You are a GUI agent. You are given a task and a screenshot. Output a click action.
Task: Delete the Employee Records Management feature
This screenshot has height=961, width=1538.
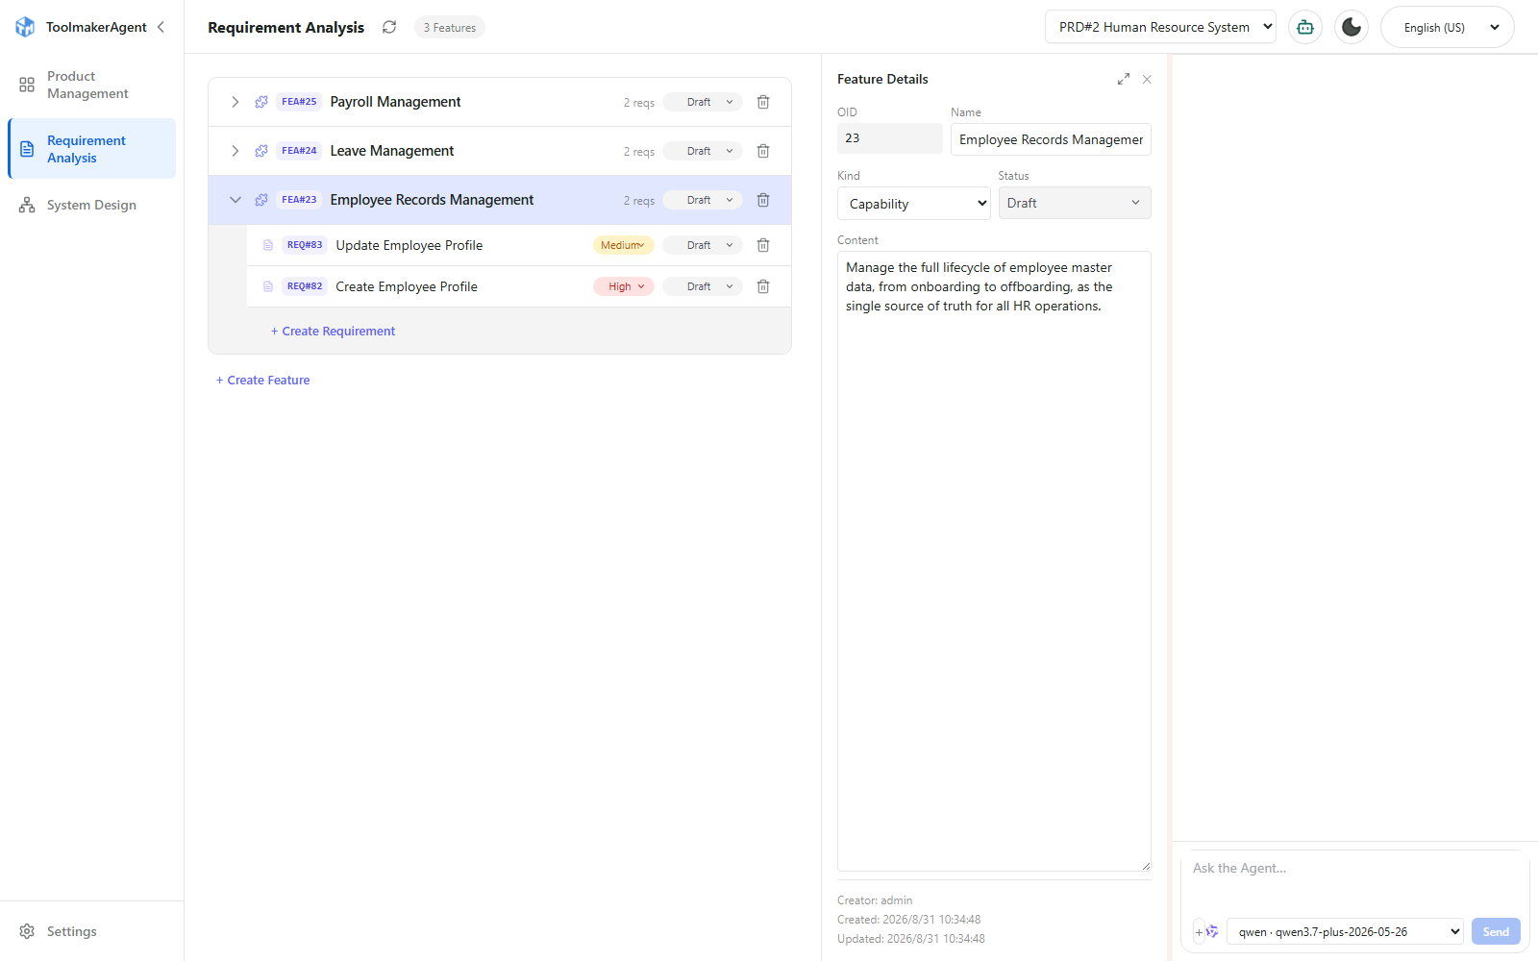pos(763,200)
